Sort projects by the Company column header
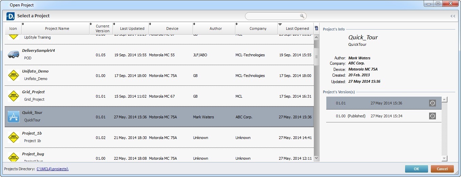Screen dimensions: 461x177 (x=258, y=28)
